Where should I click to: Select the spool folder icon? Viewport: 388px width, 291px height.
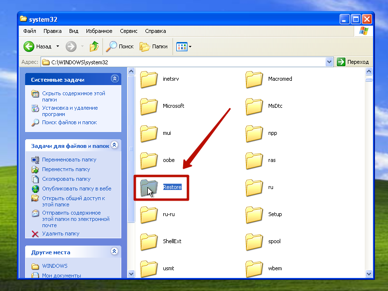click(254, 242)
